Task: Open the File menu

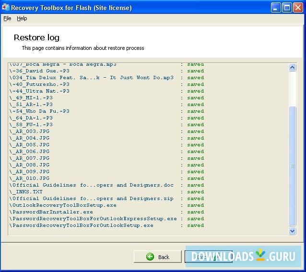Action: 7,18
